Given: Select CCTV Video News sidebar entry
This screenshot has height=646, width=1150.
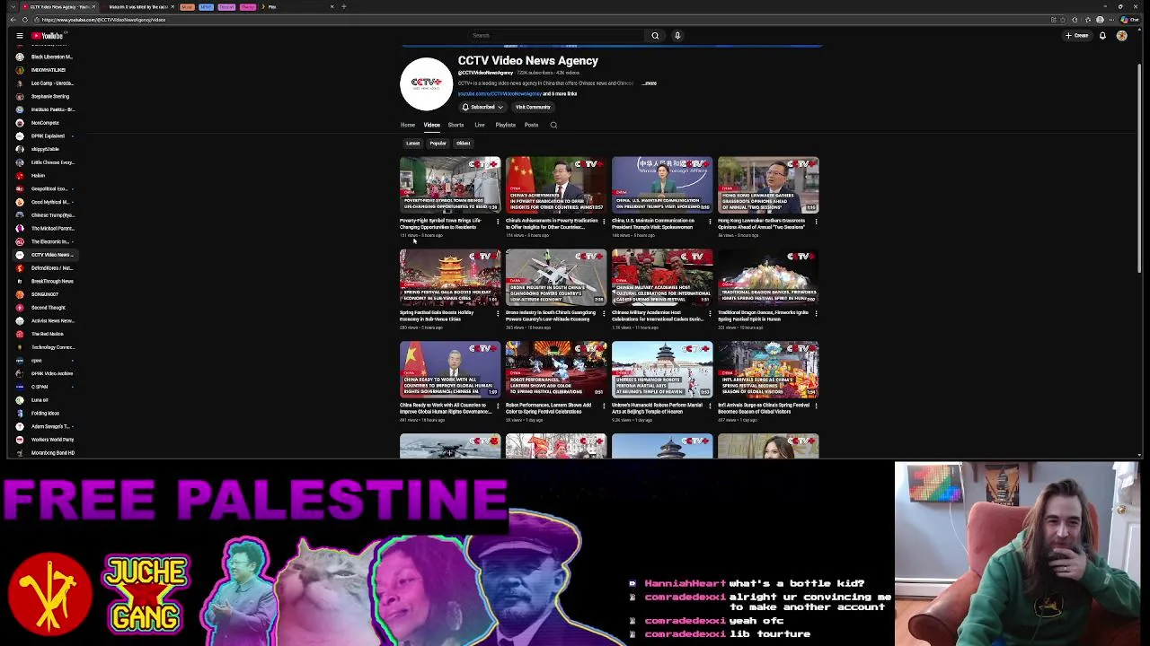Looking at the screenshot, I should (x=44, y=255).
